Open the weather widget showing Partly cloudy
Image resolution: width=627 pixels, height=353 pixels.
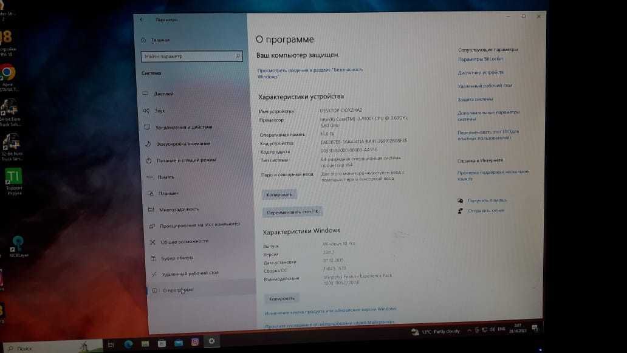[436, 331]
